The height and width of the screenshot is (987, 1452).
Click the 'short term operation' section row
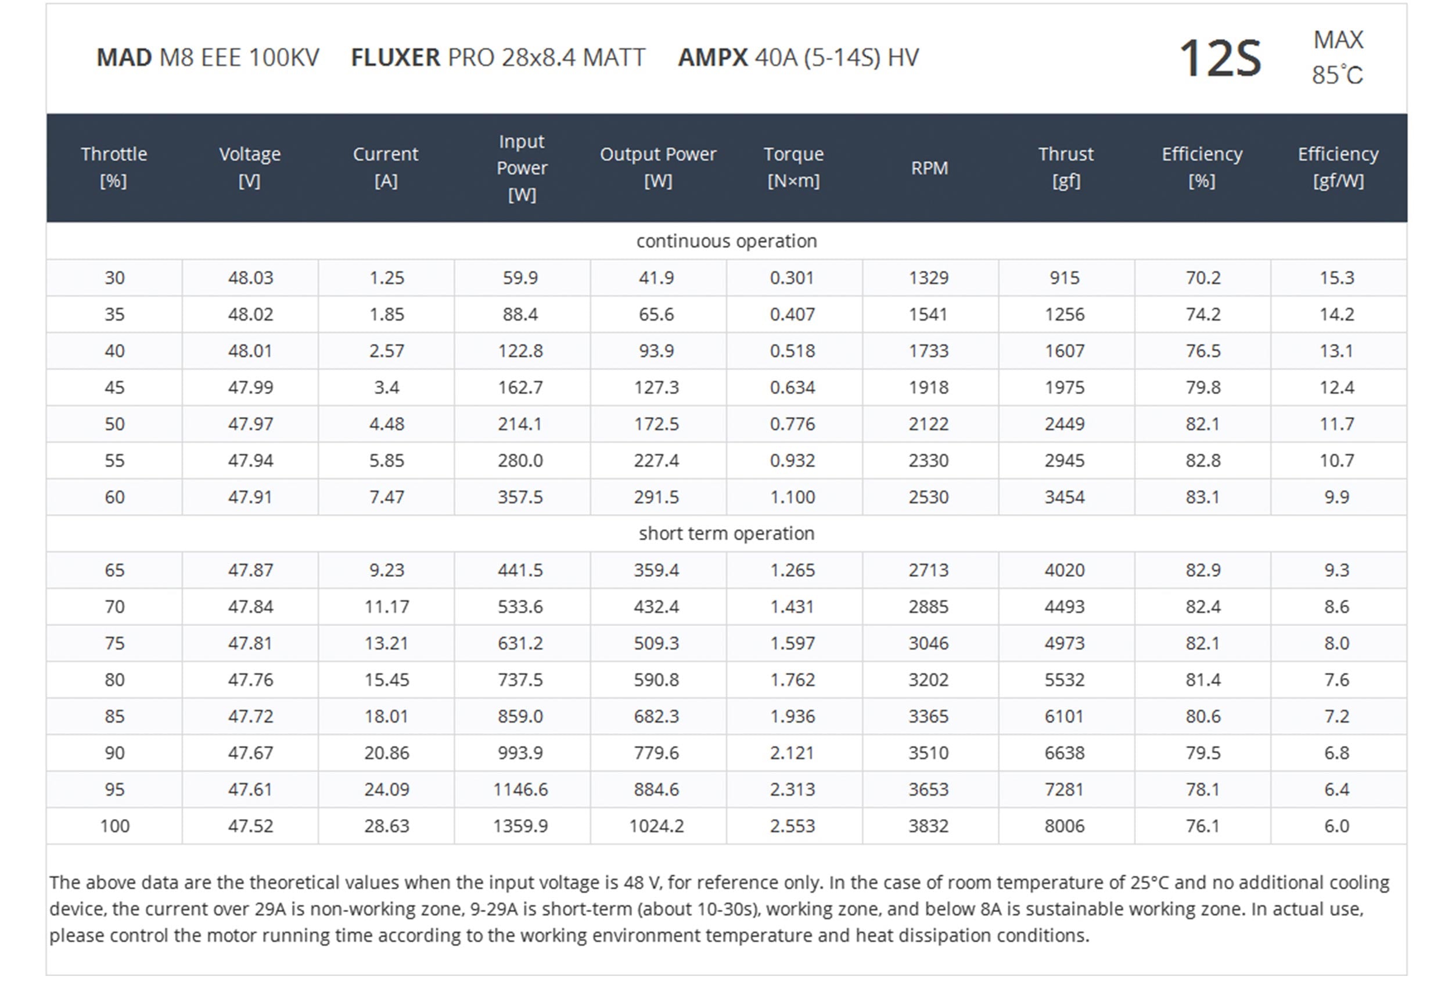point(726,534)
